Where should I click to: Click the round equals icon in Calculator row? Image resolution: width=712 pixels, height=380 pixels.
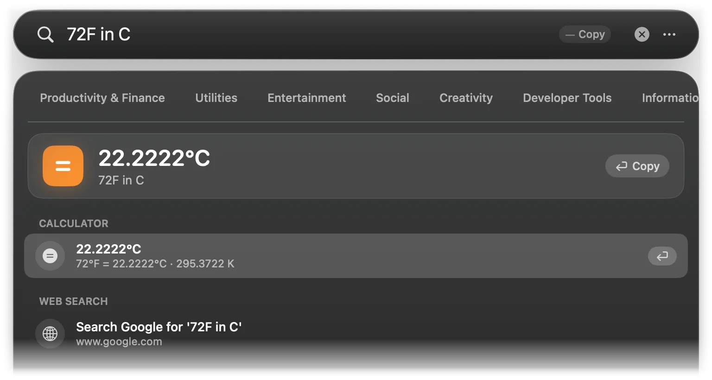point(50,256)
